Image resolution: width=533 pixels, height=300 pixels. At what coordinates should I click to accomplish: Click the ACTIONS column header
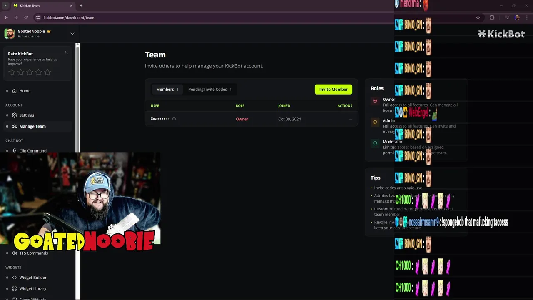(x=345, y=106)
